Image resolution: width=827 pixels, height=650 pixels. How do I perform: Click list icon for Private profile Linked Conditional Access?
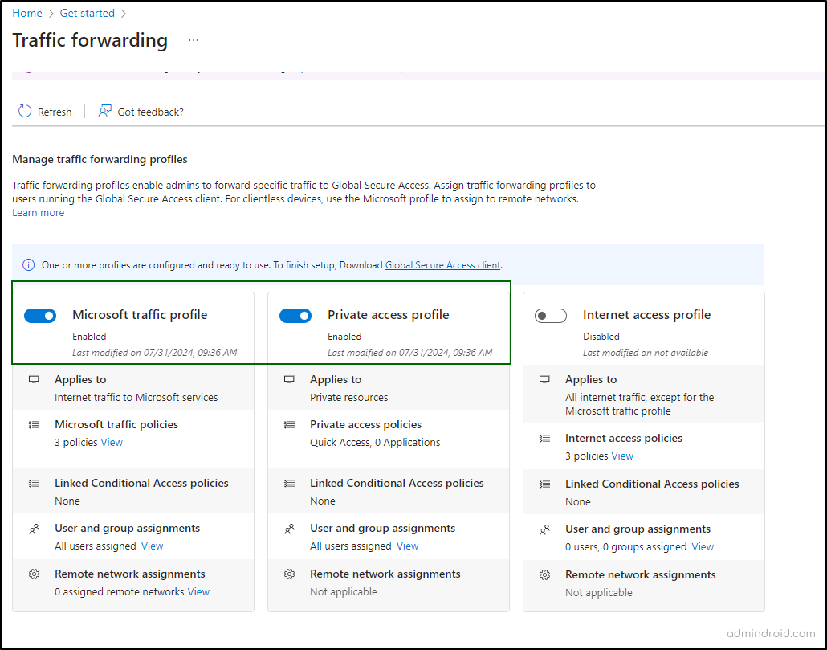pyautogui.click(x=289, y=483)
